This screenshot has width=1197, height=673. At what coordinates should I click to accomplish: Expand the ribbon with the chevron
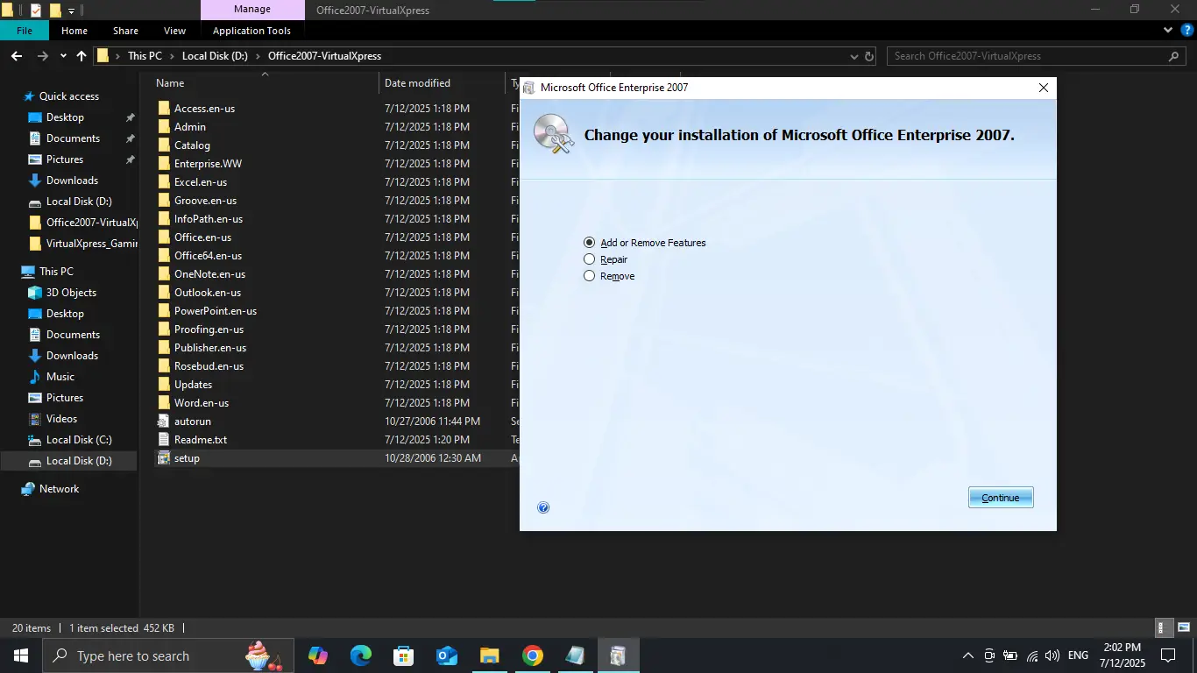coord(1168,31)
